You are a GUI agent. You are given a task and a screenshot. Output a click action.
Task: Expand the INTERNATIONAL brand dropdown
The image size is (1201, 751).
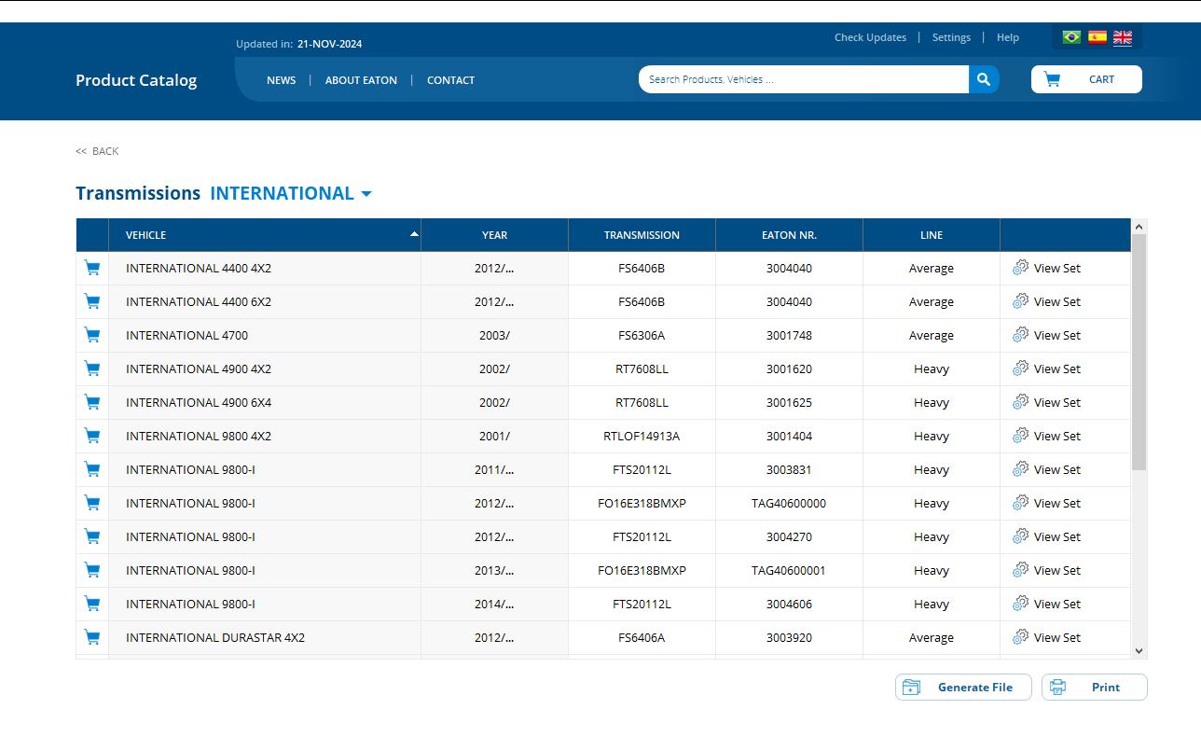[x=291, y=193]
